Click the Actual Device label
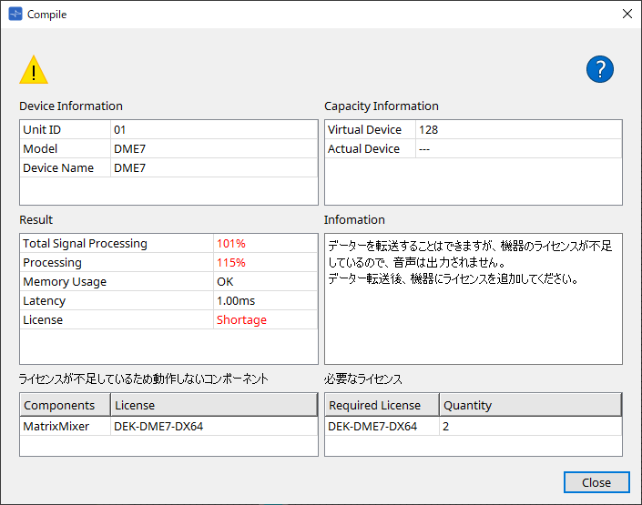 [x=363, y=148]
